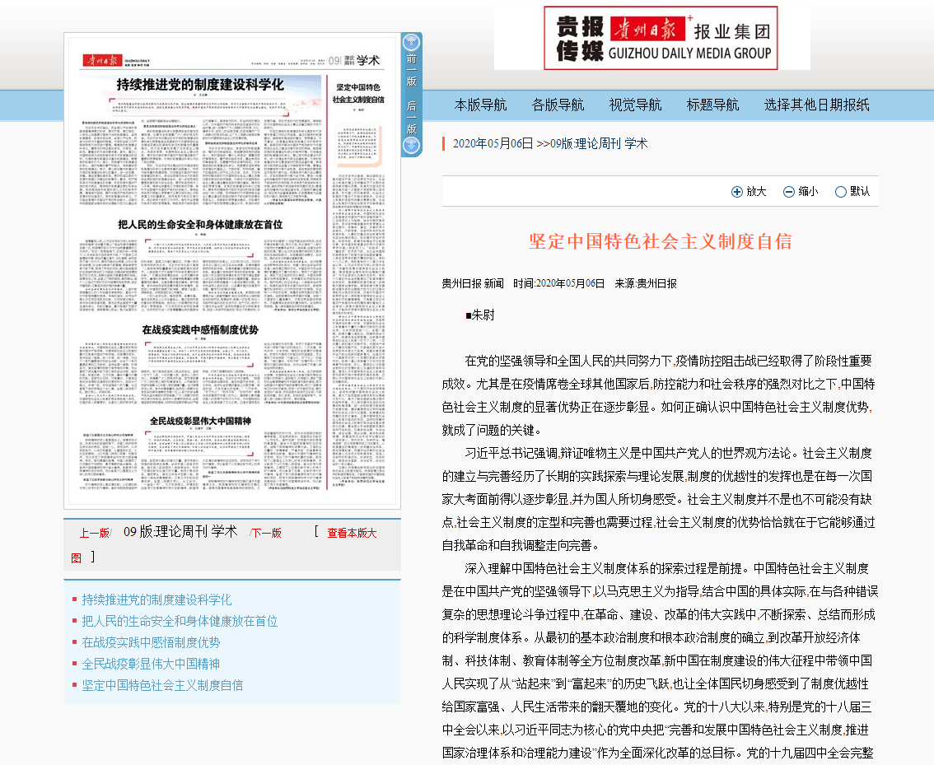Click the 放大 plus icon

[736, 192]
